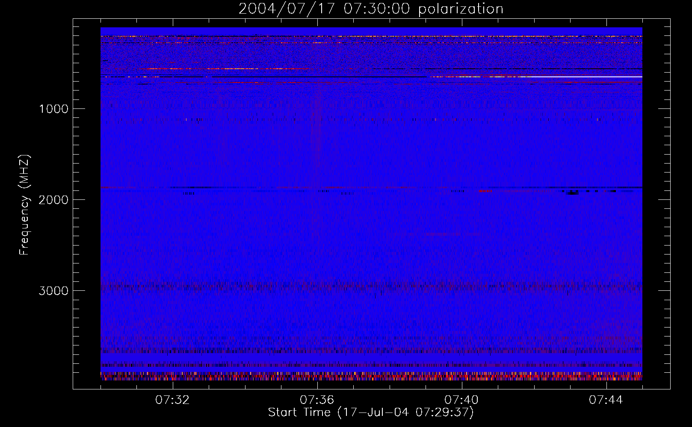Select the 'Frequency (MHZ)' y-axis label

click(24, 205)
